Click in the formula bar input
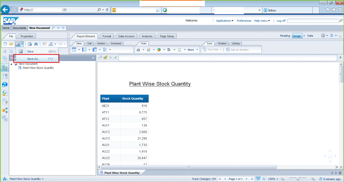This screenshot has height=182, width=344. click(x=228, y=58)
